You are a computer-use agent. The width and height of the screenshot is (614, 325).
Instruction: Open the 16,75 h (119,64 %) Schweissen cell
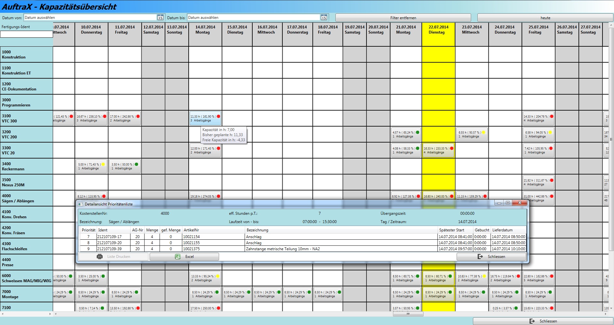pyautogui.click(x=505, y=278)
